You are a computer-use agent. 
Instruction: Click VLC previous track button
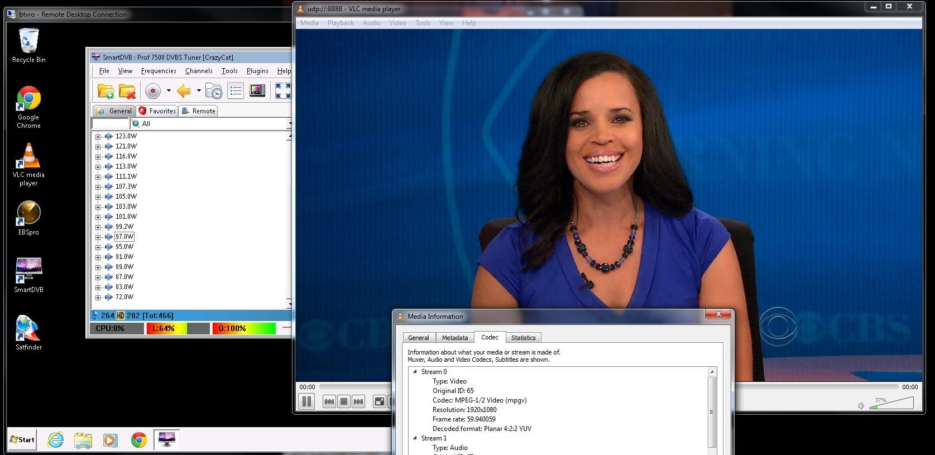coord(329,401)
